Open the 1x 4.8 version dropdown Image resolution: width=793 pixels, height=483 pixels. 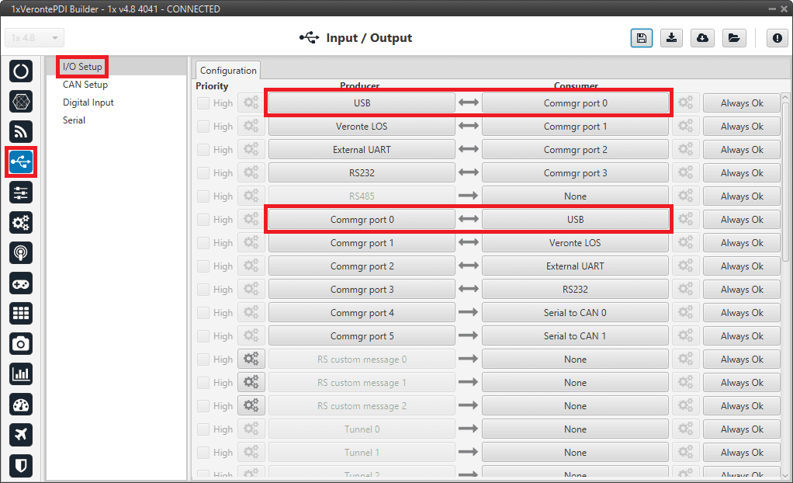point(35,38)
